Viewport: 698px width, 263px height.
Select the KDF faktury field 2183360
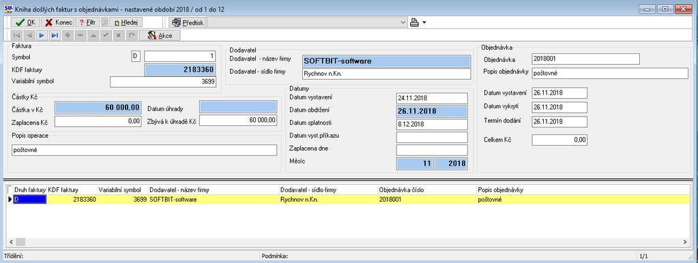click(180, 69)
